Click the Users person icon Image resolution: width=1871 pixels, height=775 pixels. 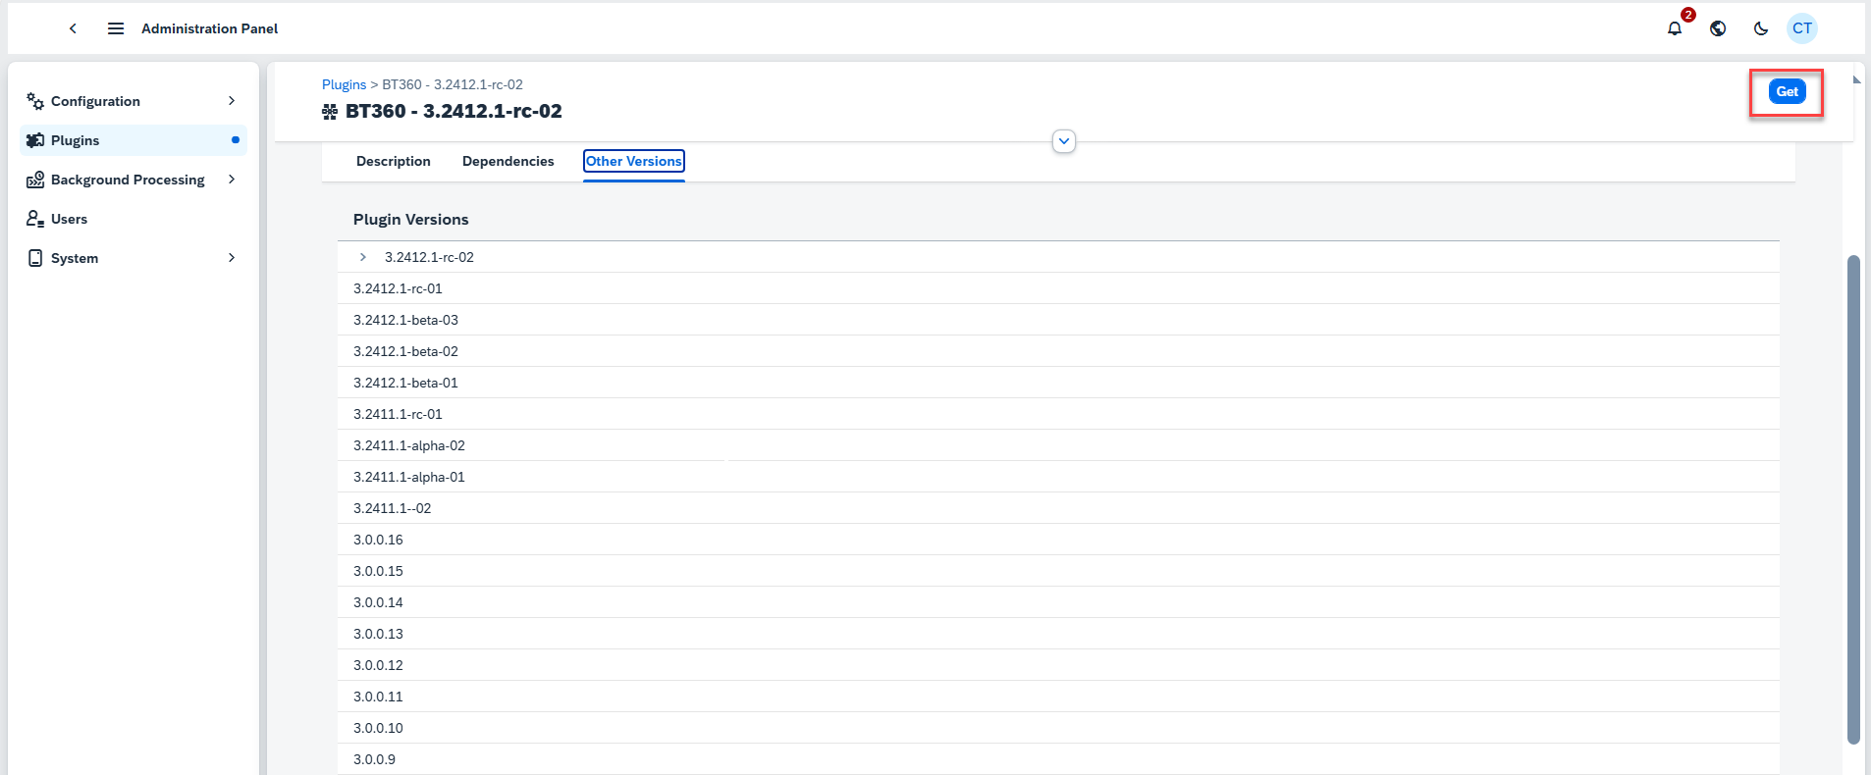coord(35,219)
